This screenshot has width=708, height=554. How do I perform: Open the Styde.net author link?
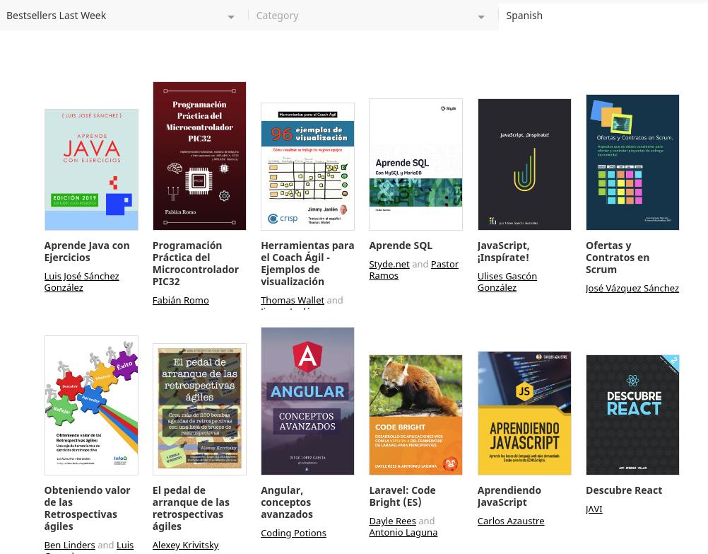(x=389, y=264)
